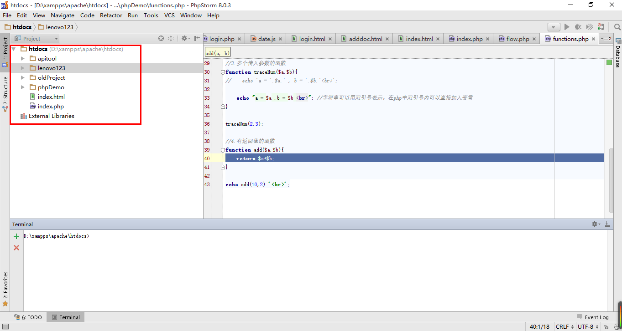Hide the Project panel with arrow icon
This screenshot has width=622, height=331.
pyautogui.click(x=197, y=39)
